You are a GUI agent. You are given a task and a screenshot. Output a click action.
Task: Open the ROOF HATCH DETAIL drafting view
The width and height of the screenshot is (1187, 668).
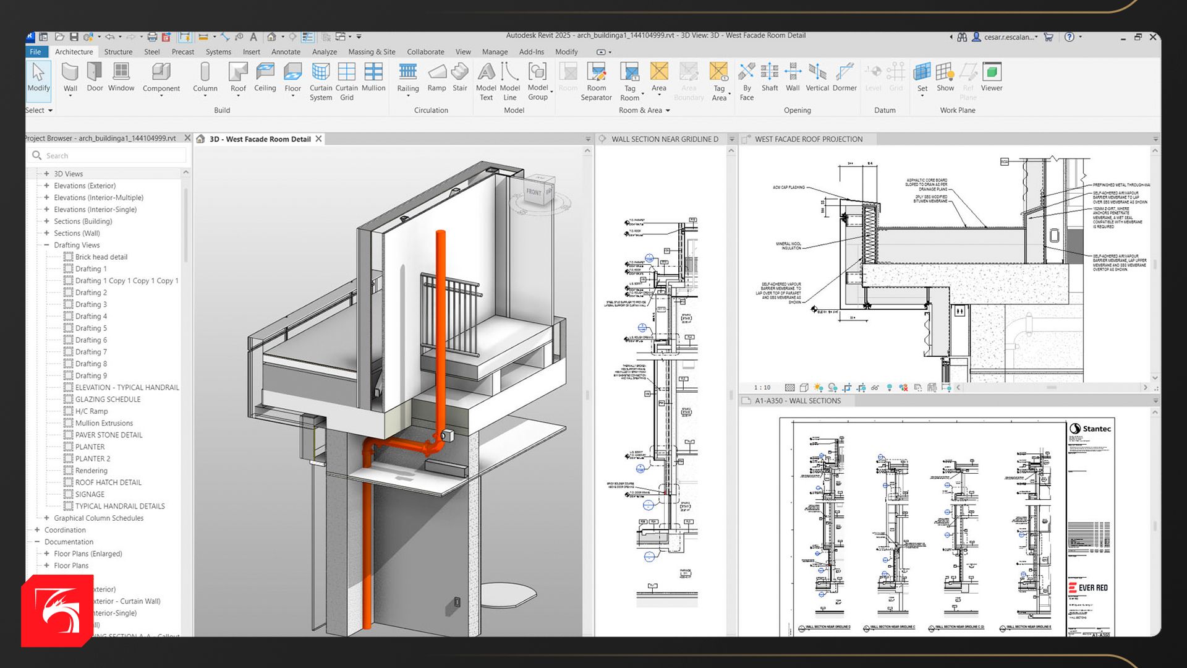(108, 482)
